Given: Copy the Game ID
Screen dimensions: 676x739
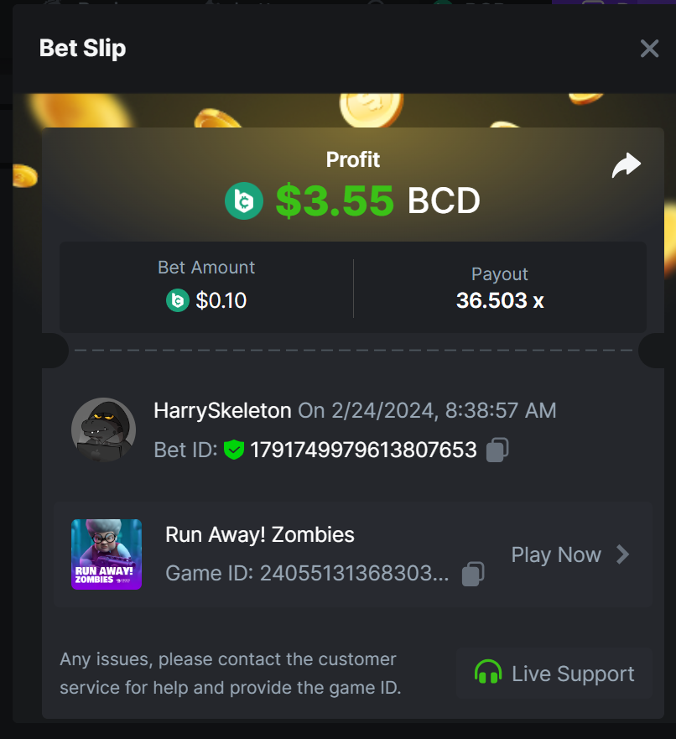Looking at the screenshot, I should click(473, 574).
